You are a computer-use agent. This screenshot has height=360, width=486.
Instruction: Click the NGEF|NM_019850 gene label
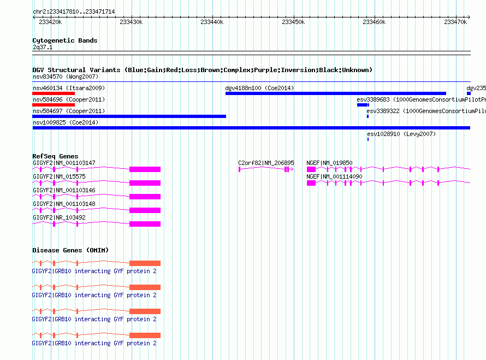pos(329,163)
